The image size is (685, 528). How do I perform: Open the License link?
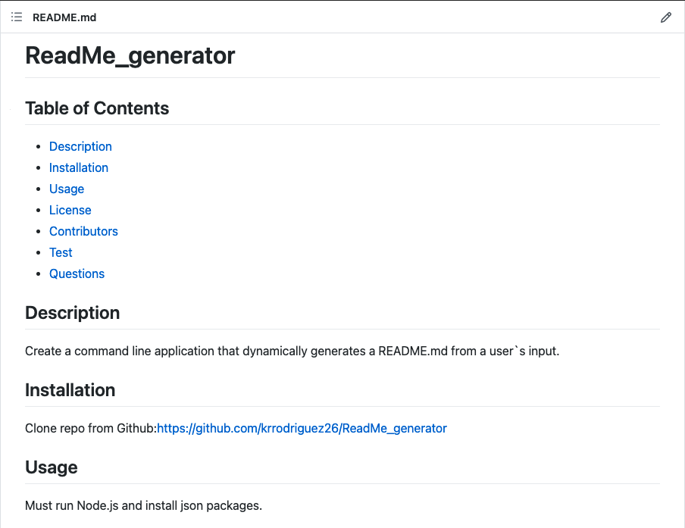click(x=70, y=210)
